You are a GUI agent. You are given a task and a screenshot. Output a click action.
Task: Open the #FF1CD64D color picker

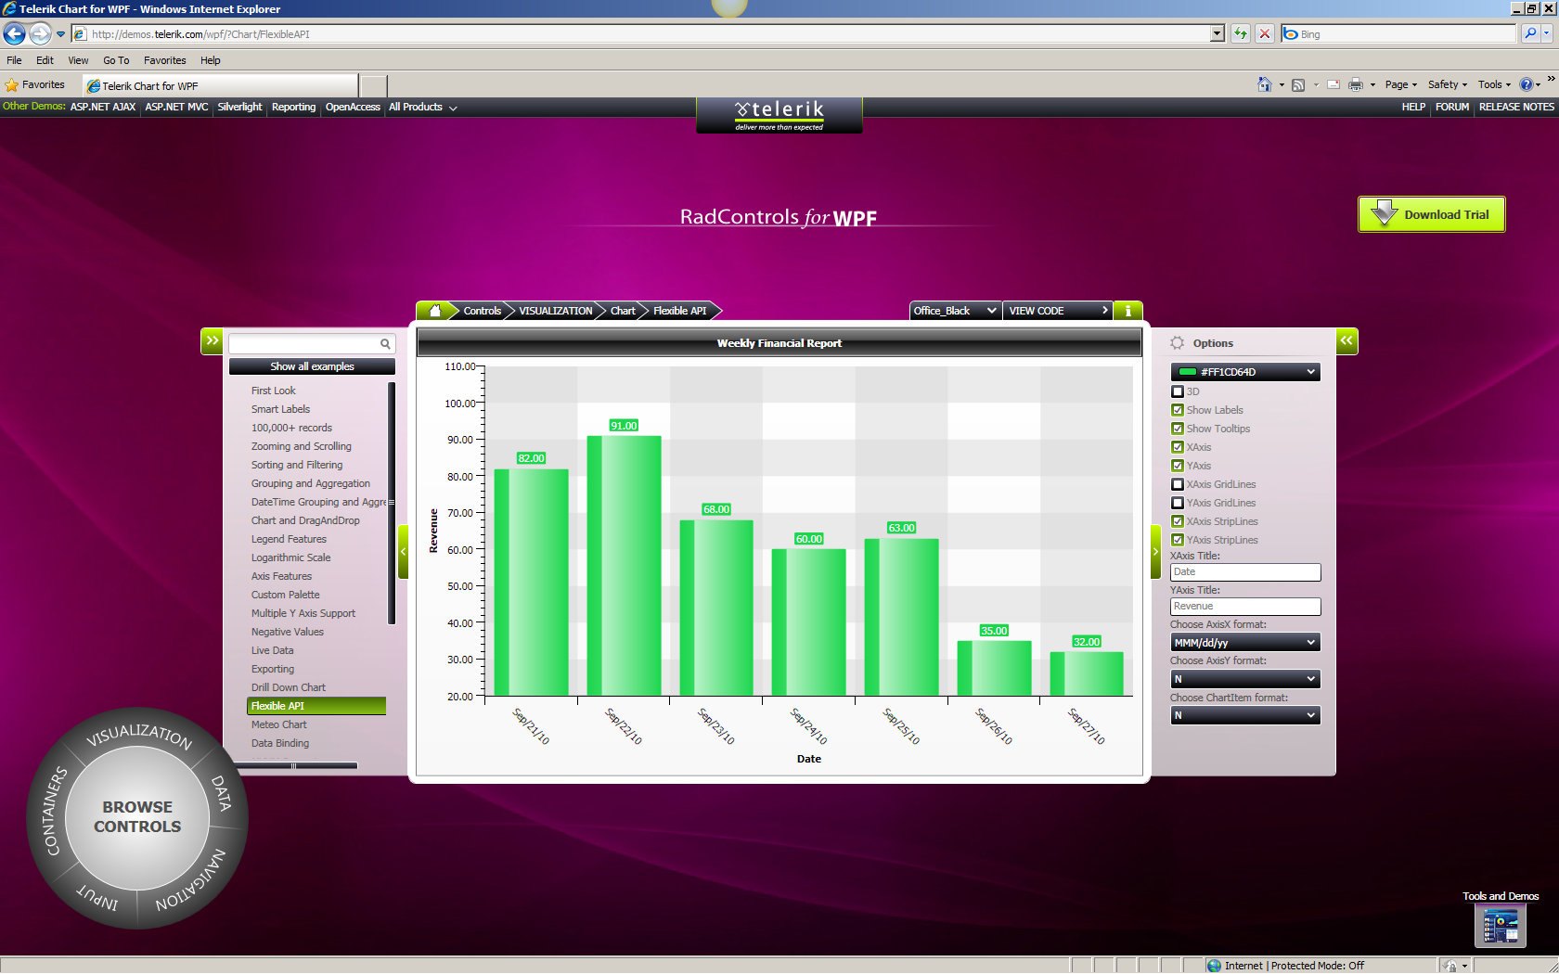(x=1245, y=372)
